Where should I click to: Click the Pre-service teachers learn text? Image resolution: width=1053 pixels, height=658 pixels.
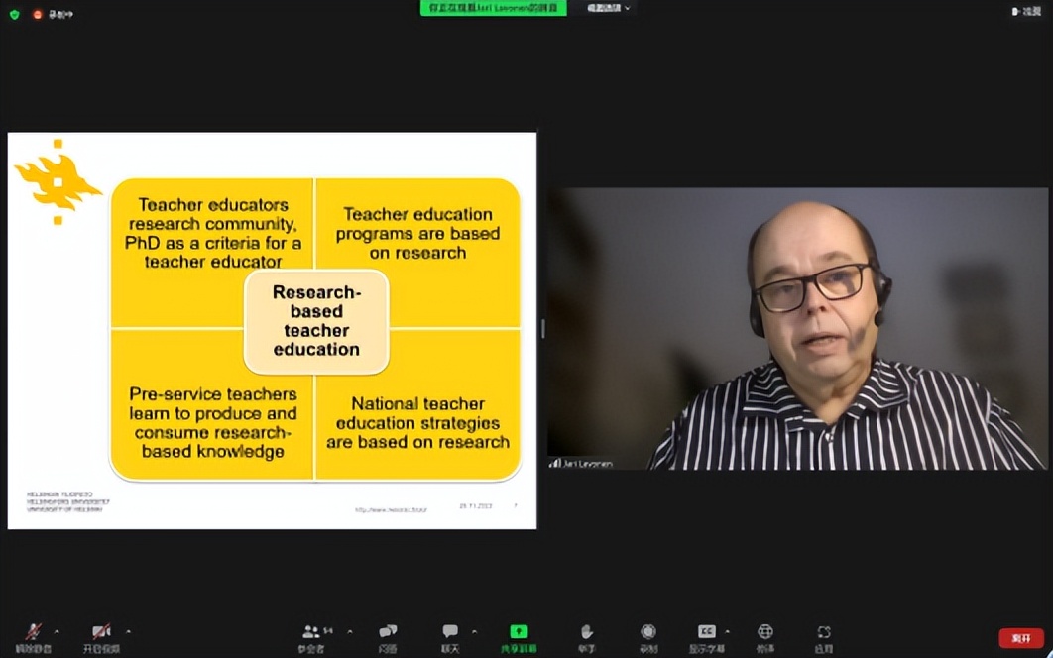coord(213,422)
